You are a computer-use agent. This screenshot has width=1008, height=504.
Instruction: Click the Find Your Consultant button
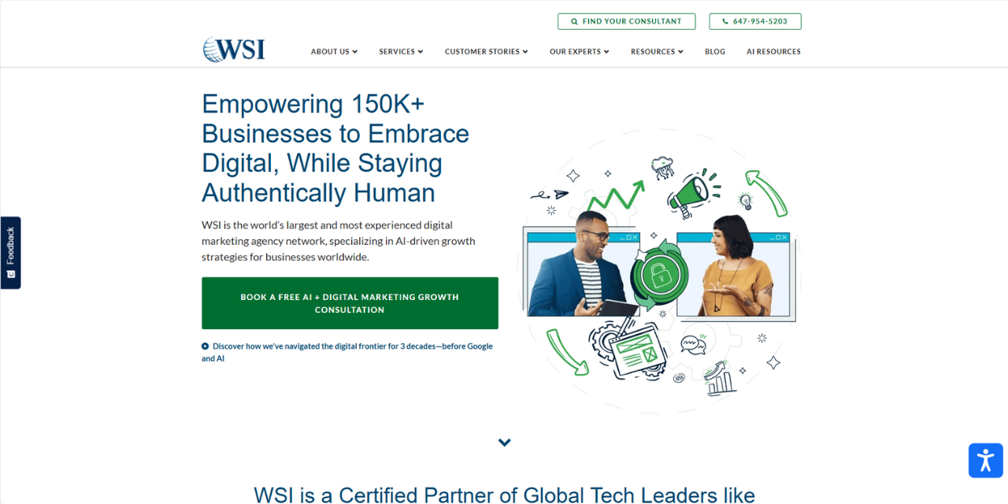pos(626,21)
